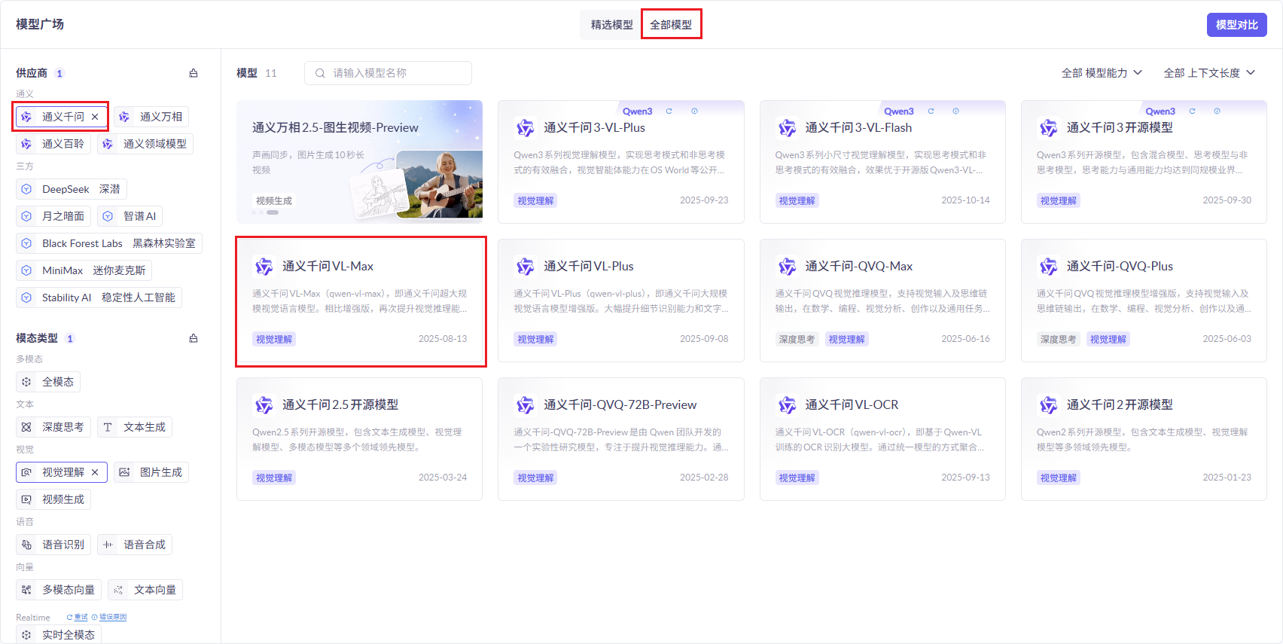Click the 错误原因 link near Realtime
Viewport: 1283px width, 644px height.
coord(112,617)
